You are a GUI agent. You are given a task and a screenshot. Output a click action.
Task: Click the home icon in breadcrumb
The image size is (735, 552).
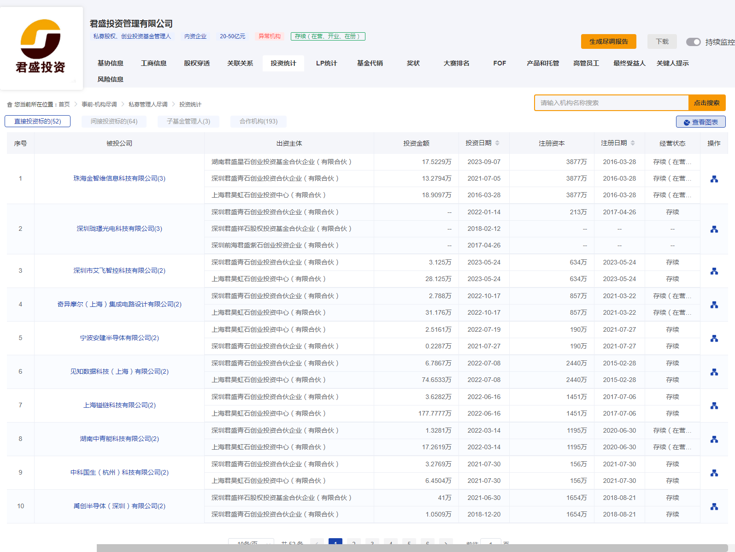[10, 105]
